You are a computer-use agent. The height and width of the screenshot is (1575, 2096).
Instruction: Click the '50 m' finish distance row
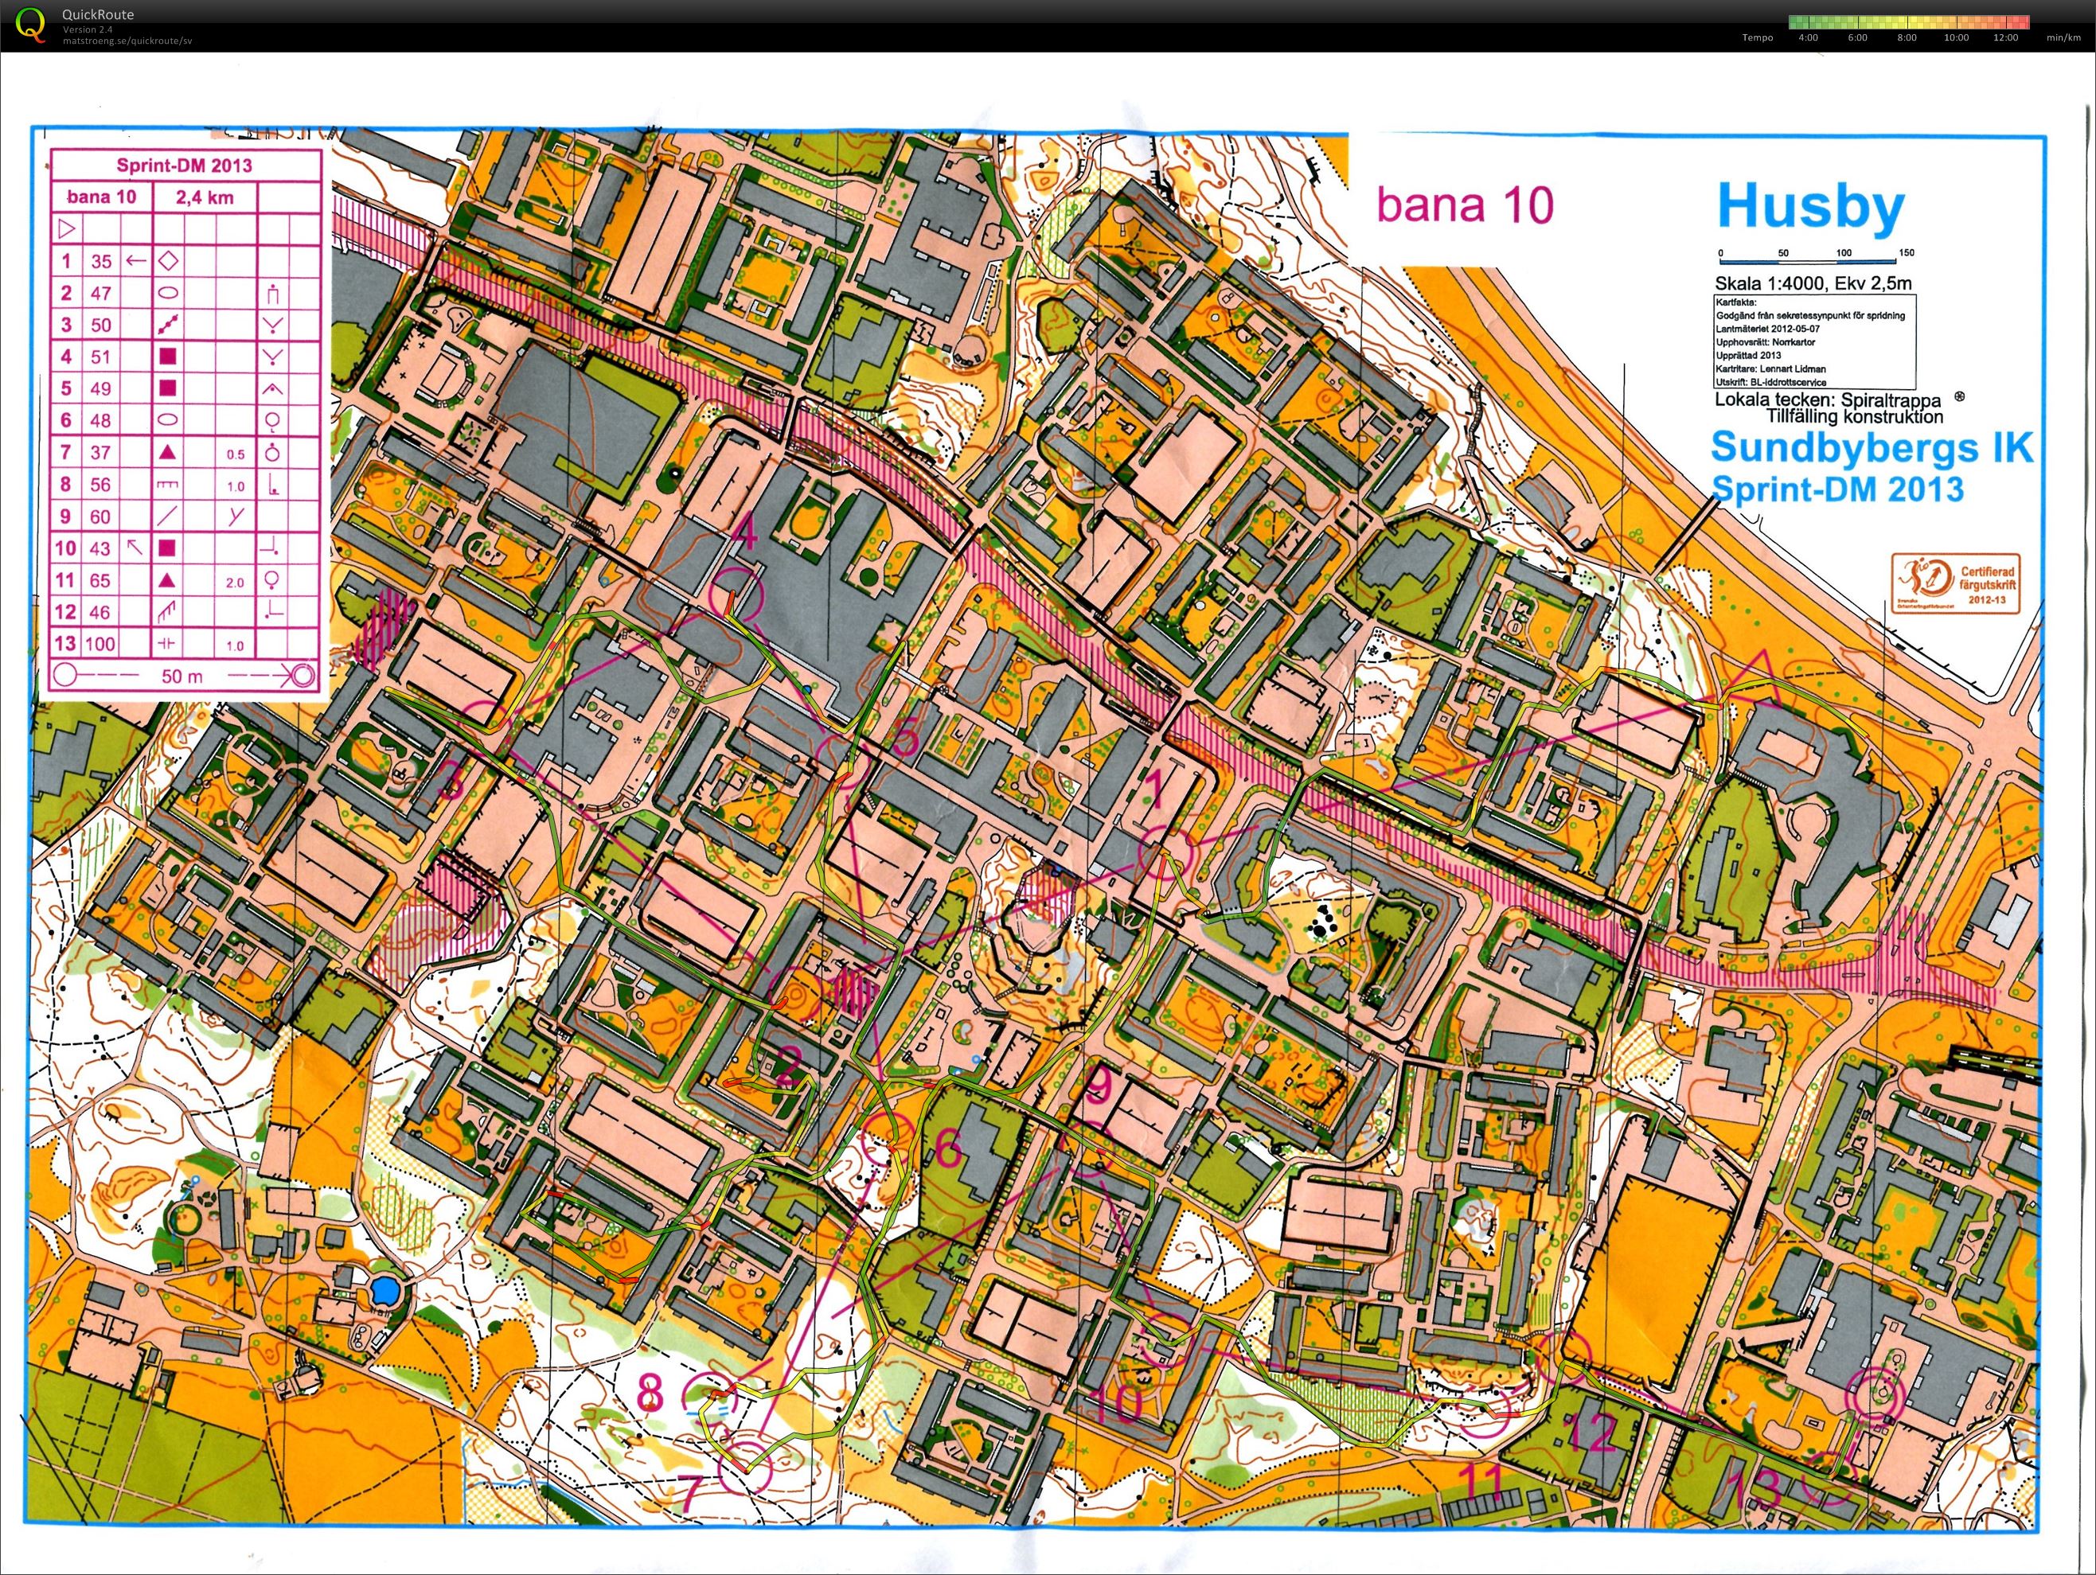coord(184,676)
